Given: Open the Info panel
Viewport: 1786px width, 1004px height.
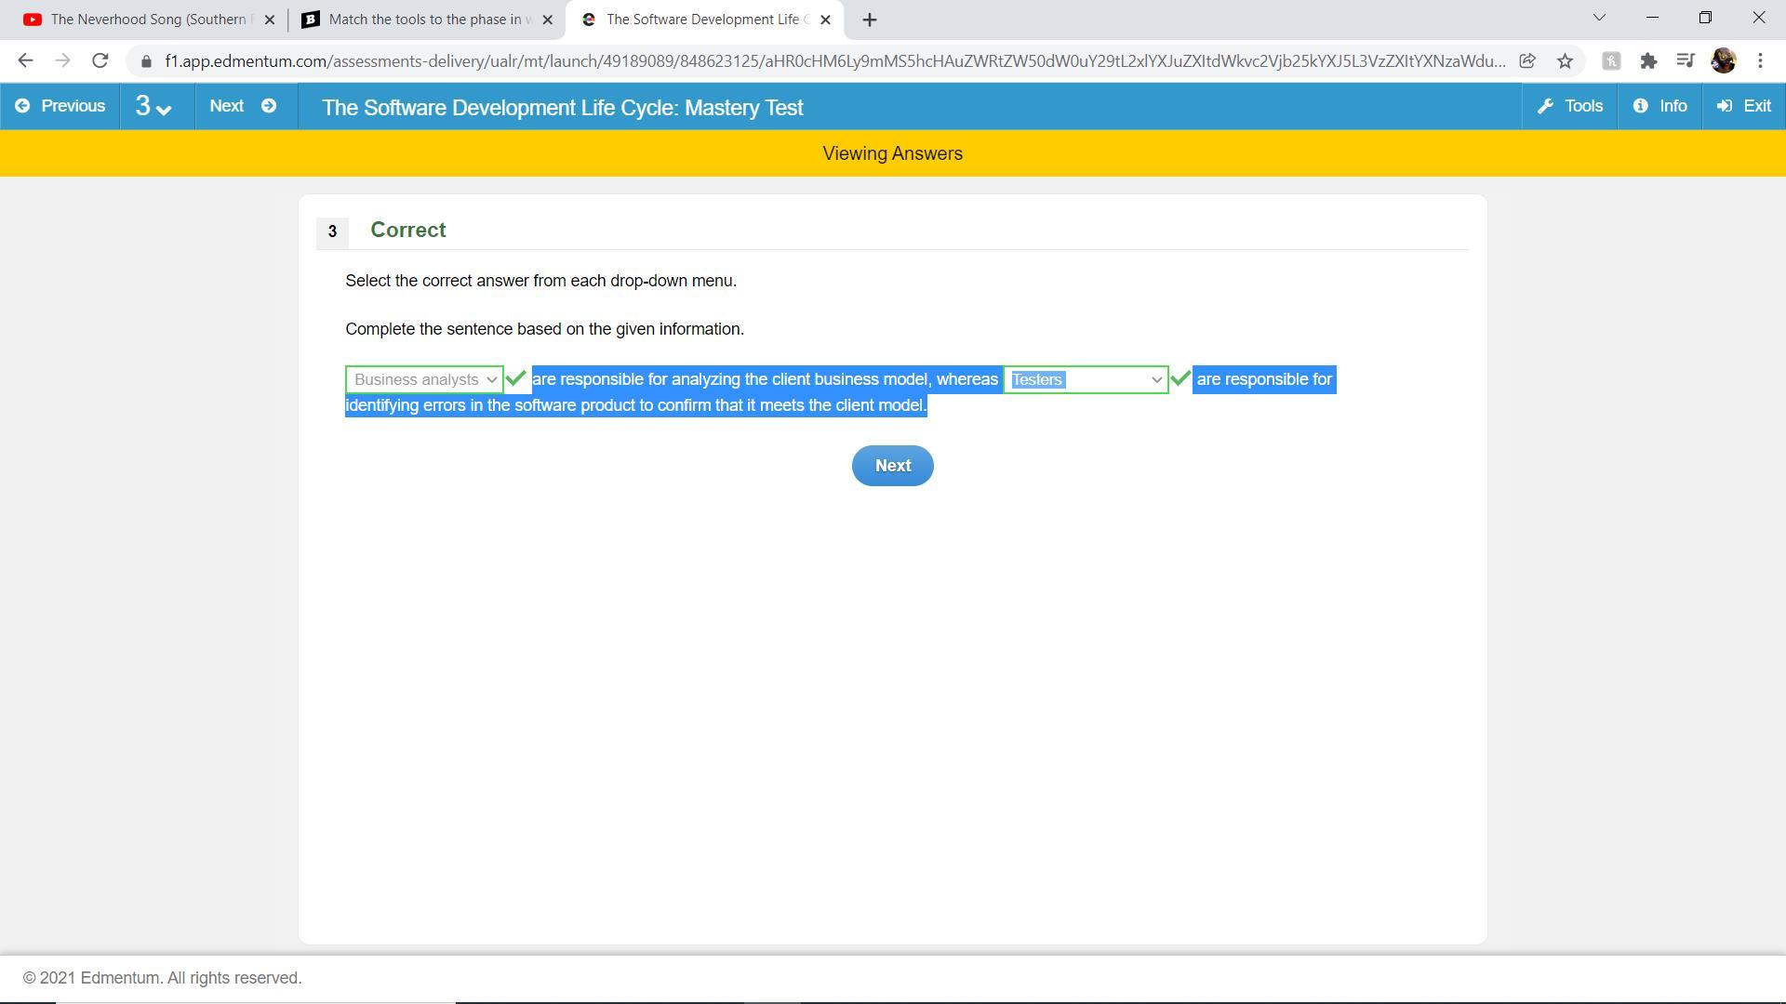Looking at the screenshot, I should point(1660,107).
